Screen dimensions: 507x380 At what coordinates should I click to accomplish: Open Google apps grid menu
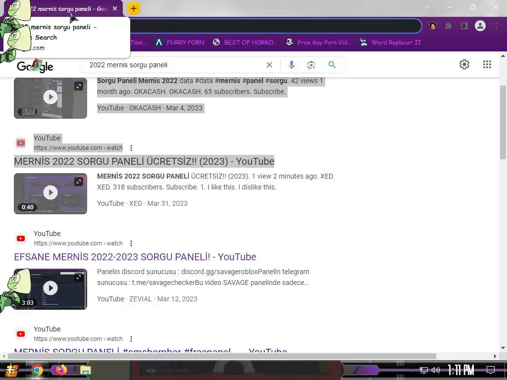click(487, 64)
